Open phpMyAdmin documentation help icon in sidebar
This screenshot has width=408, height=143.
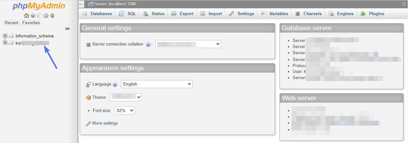point(33,15)
